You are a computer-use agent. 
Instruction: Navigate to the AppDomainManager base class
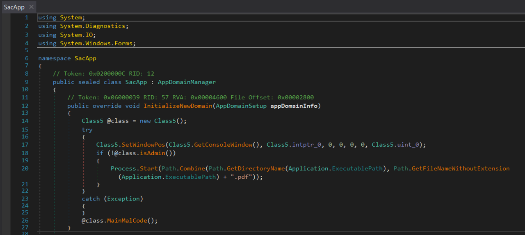point(187,82)
